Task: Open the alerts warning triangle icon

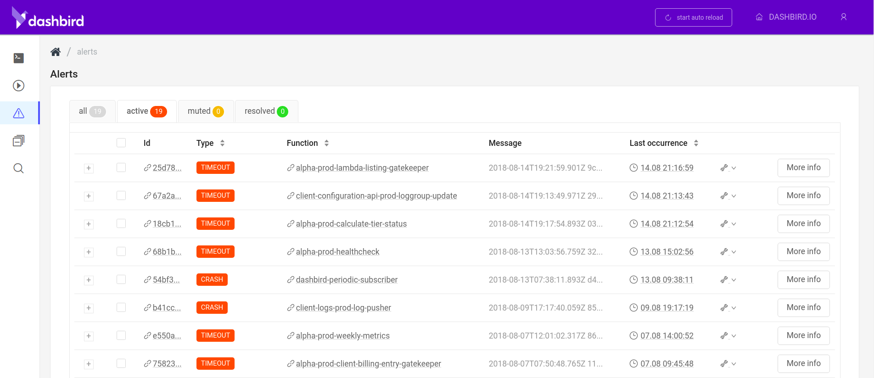Action: (19, 113)
